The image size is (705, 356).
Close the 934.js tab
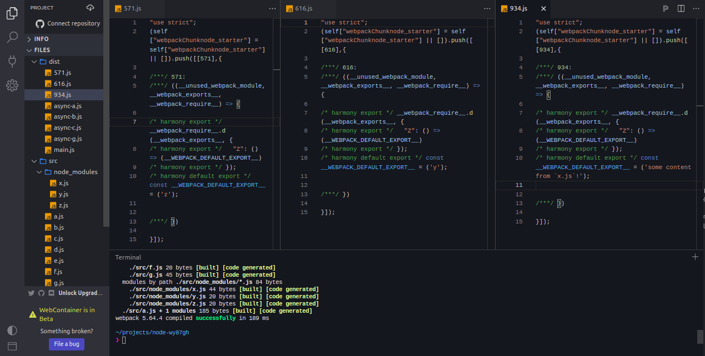[543, 8]
